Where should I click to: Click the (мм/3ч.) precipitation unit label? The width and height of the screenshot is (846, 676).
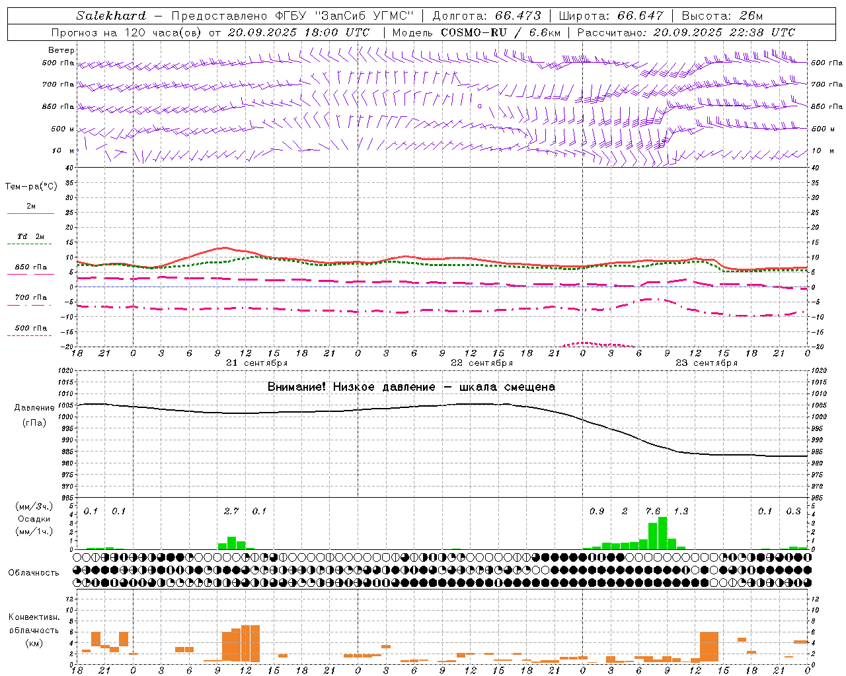34,506
